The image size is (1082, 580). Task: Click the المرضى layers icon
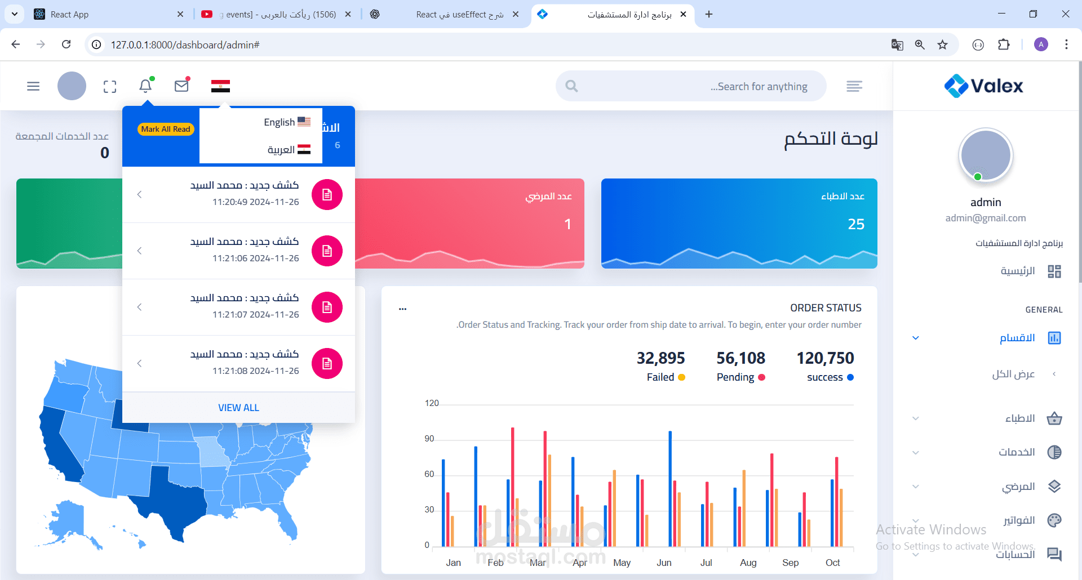click(1054, 487)
